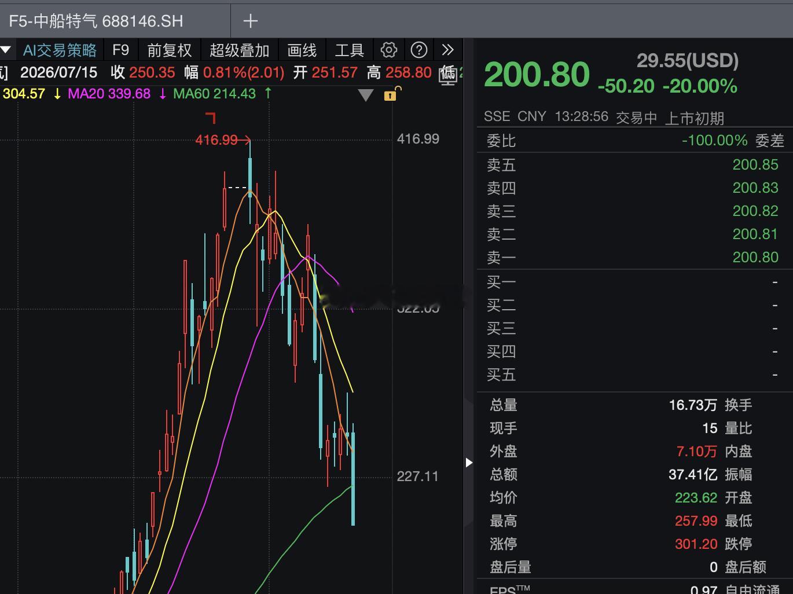793x594 pixels.
Task: Click the 均价 value 223.62
Action: click(696, 498)
